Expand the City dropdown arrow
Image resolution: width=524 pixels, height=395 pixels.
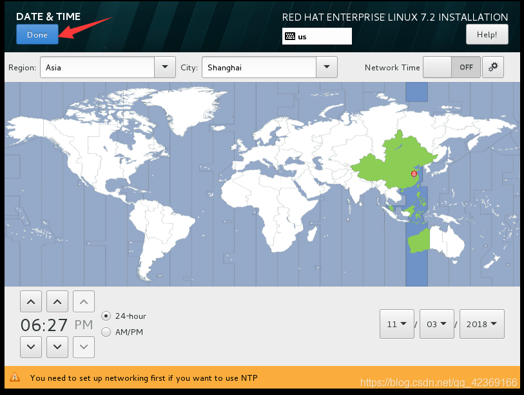click(x=327, y=67)
